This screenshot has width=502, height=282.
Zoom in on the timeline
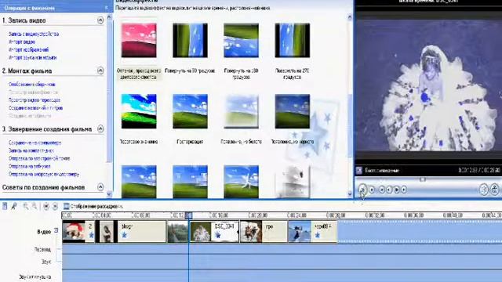point(25,206)
